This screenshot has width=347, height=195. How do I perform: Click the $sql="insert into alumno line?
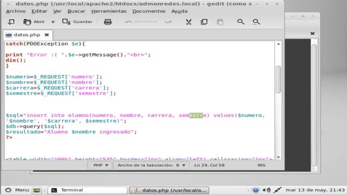click(135, 115)
